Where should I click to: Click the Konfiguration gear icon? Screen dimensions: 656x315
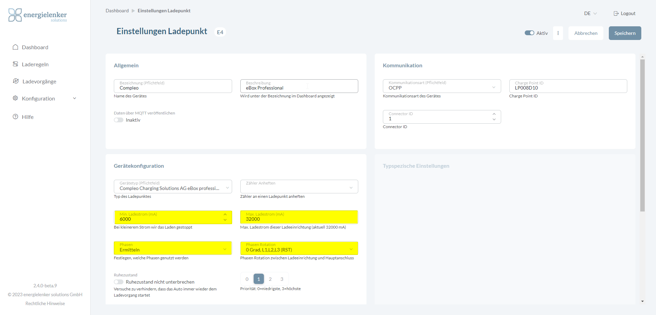point(15,98)
